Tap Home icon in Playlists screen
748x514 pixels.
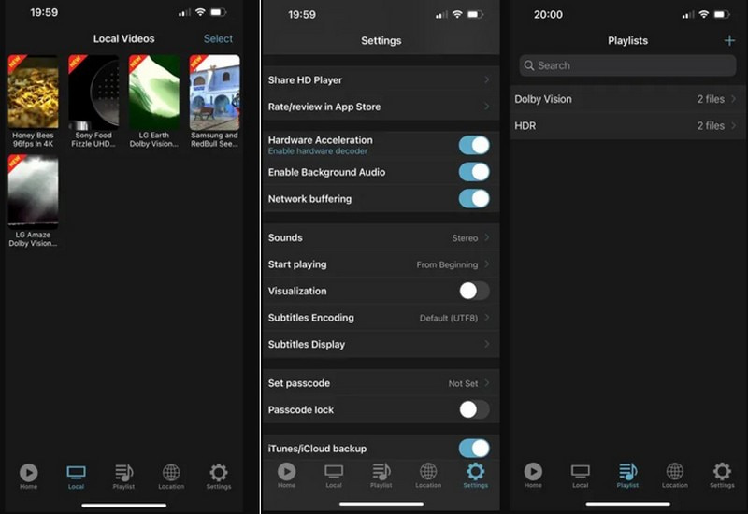533,471
